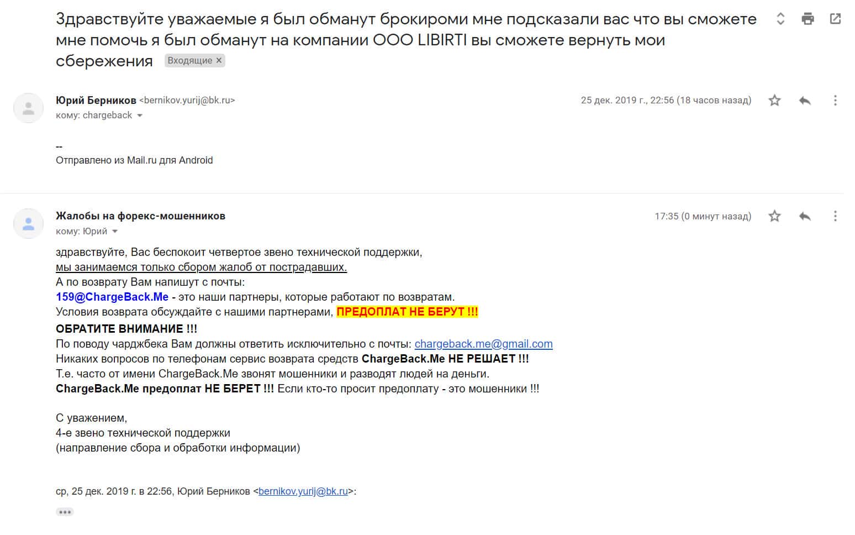The height and width of the screenshot is (535, 855).
Task: Click sender name Юрий Берников
Action: pos(96,100)
